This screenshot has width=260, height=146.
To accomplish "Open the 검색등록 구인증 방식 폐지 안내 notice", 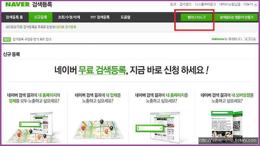I will tap(32, 39).
